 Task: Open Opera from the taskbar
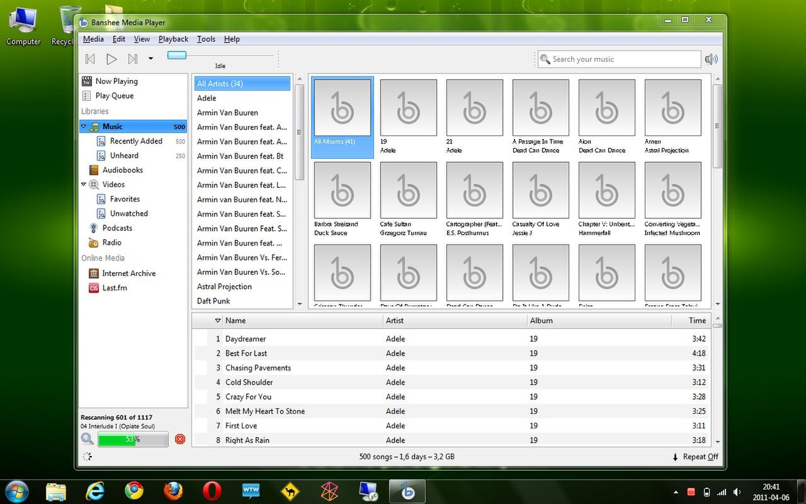pyautogui.click(x=212, y=491)
